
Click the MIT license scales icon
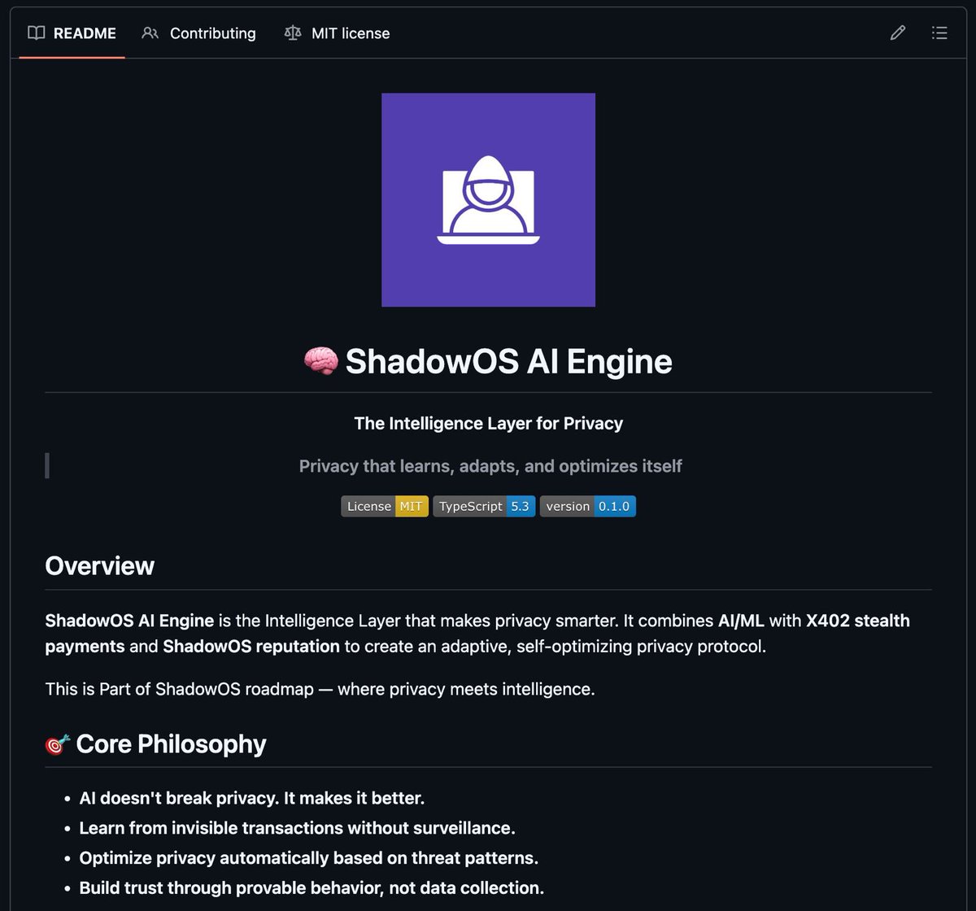tap(293, 33)
